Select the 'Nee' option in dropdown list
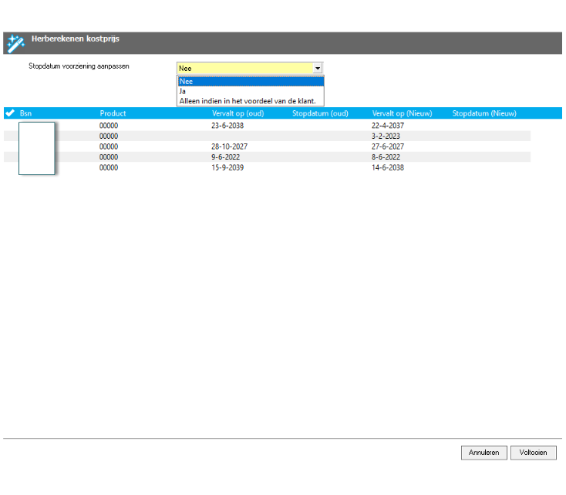The image size is (566, 495). tap(250, 81)
